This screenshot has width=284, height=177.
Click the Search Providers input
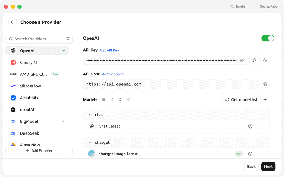coord(39,39)
